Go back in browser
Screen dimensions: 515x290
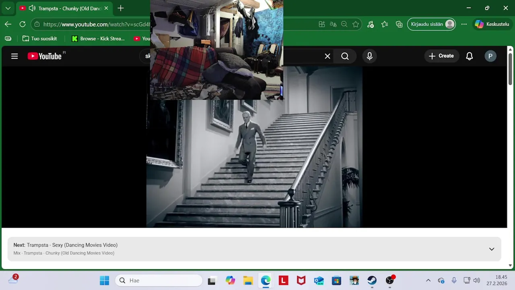pyautogui.click(x=8, y=24)
